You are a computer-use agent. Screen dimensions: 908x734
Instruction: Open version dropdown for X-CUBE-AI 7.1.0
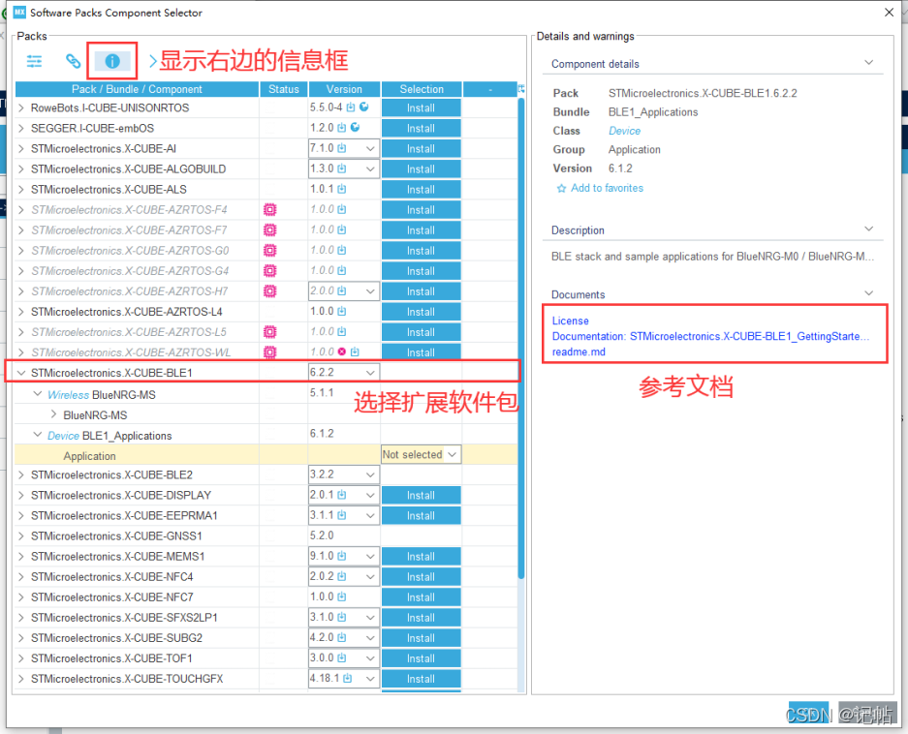tap(370, 149)
